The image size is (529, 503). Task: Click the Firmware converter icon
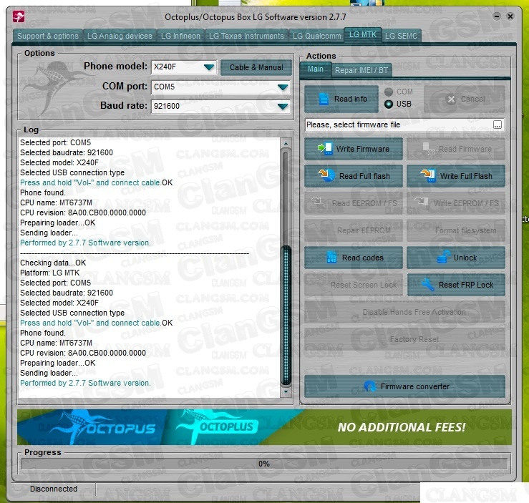pos(370,386)
